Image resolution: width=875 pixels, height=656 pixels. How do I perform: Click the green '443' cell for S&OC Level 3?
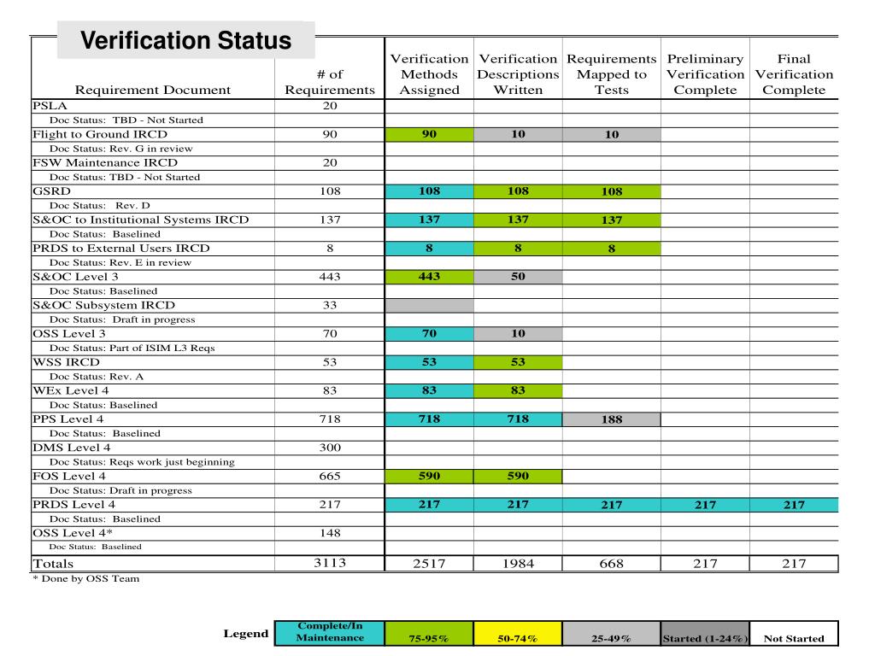pos(429,276)
